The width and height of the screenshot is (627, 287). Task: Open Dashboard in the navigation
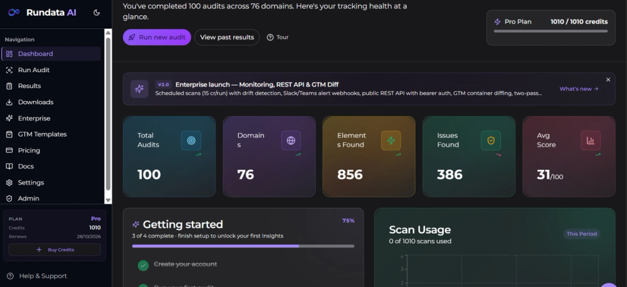click(x=51, y=53)
